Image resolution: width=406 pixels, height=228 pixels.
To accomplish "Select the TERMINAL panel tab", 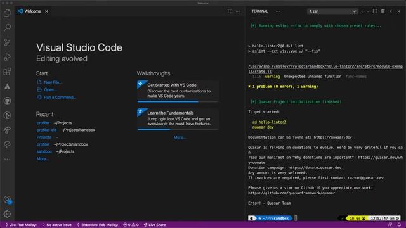I will (259, 11).
